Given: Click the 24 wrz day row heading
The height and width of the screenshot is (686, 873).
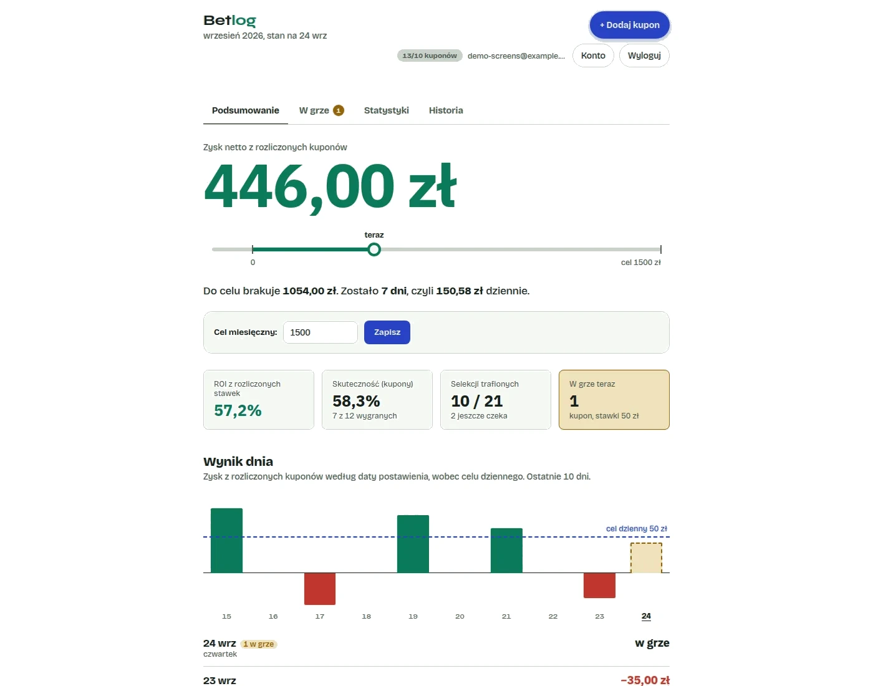Looking at the screenshot, I should pyautogui.click(x=219, y=643).
